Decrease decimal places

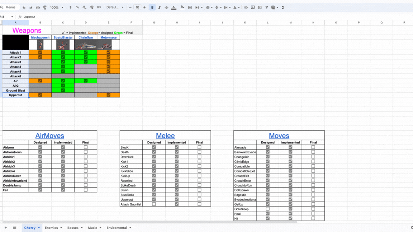point(84,8)
